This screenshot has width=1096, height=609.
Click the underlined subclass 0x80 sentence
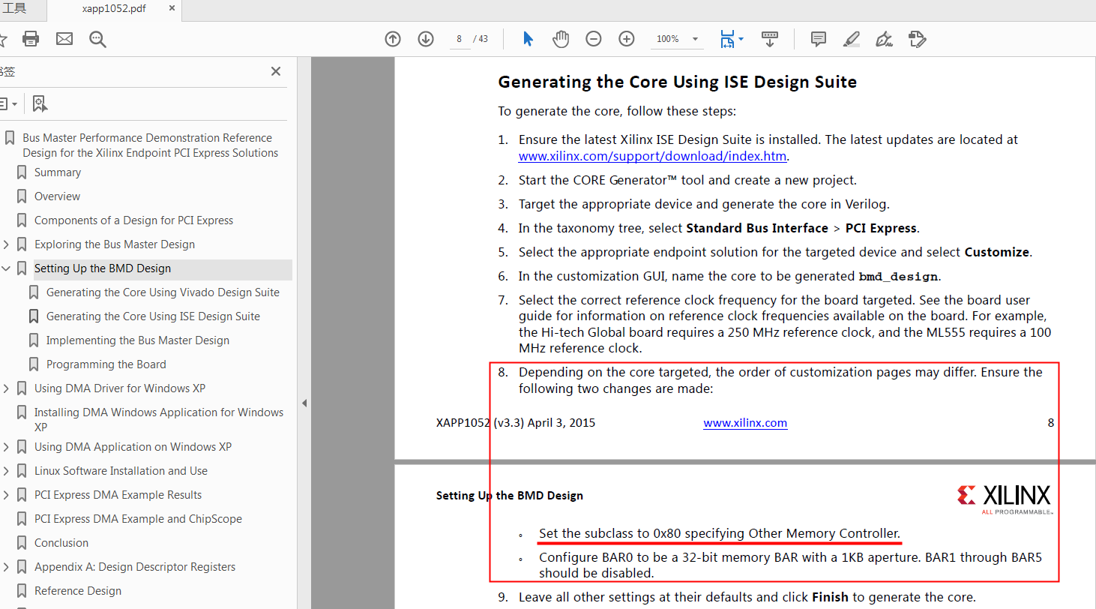719,534
